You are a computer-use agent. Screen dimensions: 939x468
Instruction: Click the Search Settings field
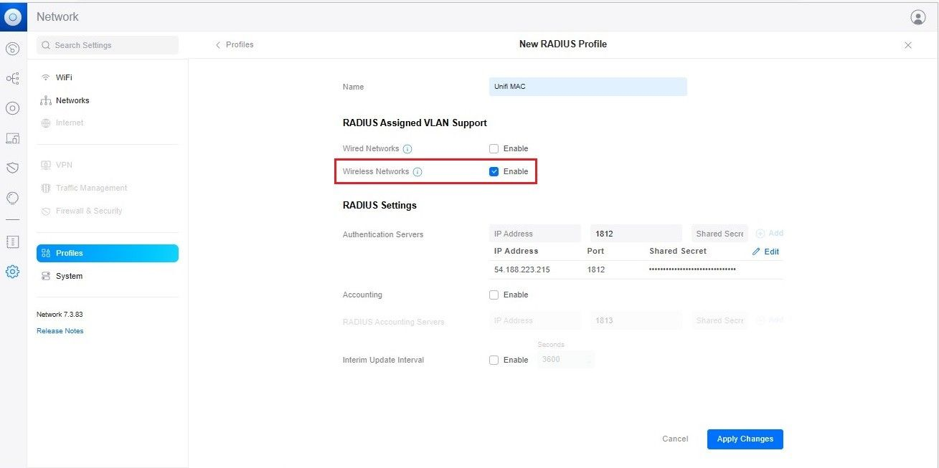pyautogui.click(x=108, y=45)
